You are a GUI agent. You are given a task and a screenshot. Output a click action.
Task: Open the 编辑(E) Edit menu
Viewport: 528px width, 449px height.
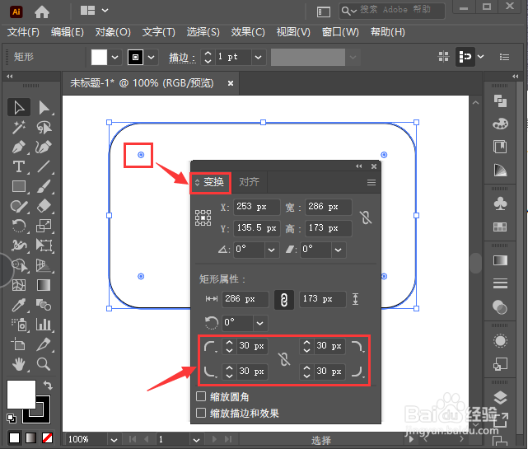(x=68, y=32)
